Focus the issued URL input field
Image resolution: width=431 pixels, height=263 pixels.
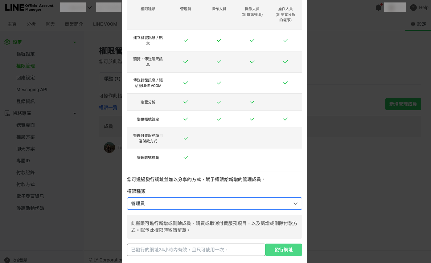[196, 250]
